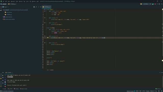Screen dimensions: 163x92
Task: Locate opened file in Project panel
Action: coord(34,7)
